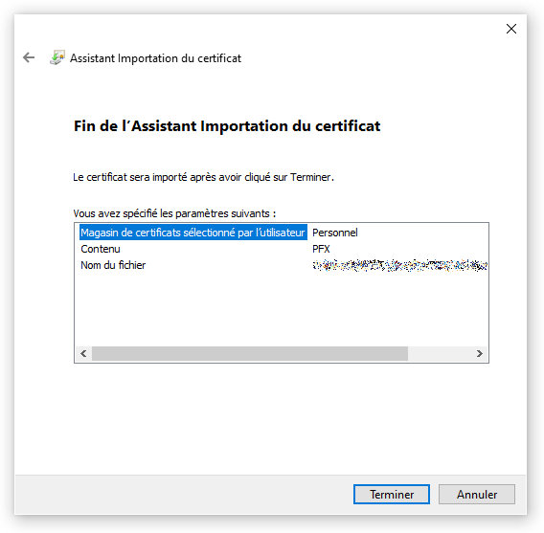Click the scrollbar track right of the thumb
The image size is (544, 533).
(440, 353)
